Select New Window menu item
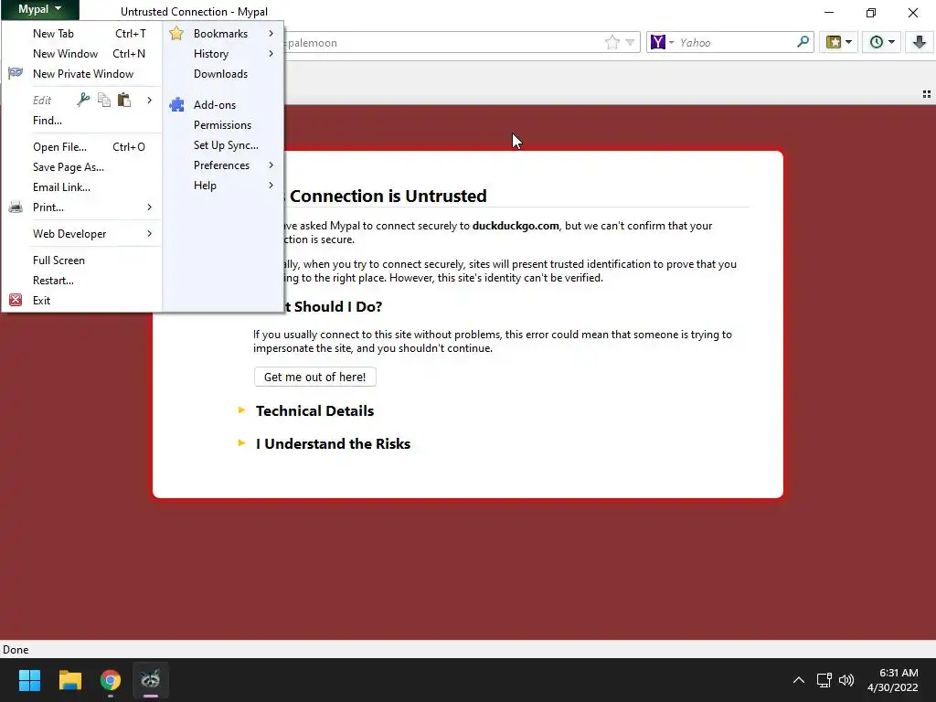The image size is (936, 702). point(81,54)
